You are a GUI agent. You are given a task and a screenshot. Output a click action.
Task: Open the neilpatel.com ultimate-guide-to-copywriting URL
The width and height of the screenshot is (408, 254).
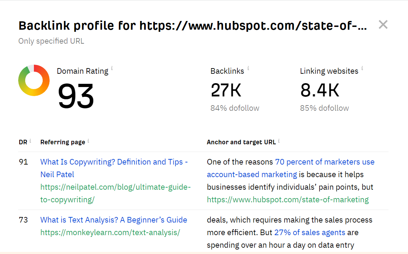(115, 187)
